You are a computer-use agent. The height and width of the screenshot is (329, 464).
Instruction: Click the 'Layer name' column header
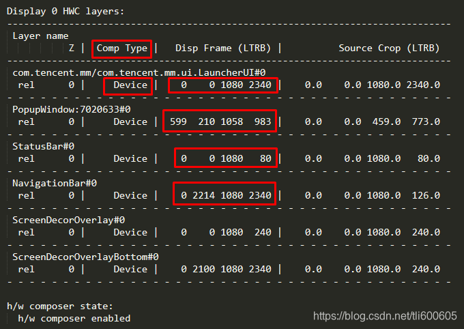[x=40, y=35]
